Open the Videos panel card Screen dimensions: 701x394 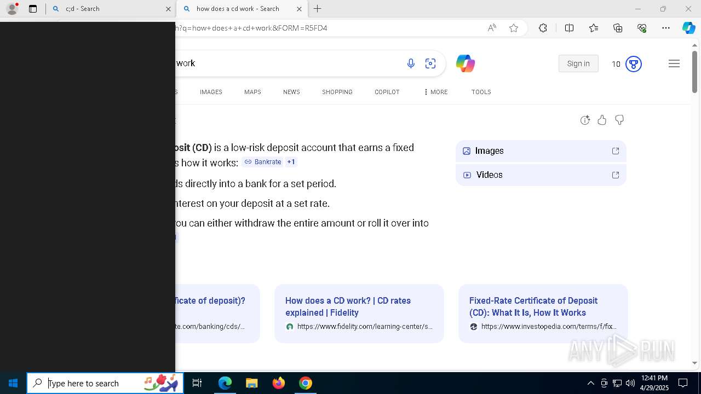541,175
